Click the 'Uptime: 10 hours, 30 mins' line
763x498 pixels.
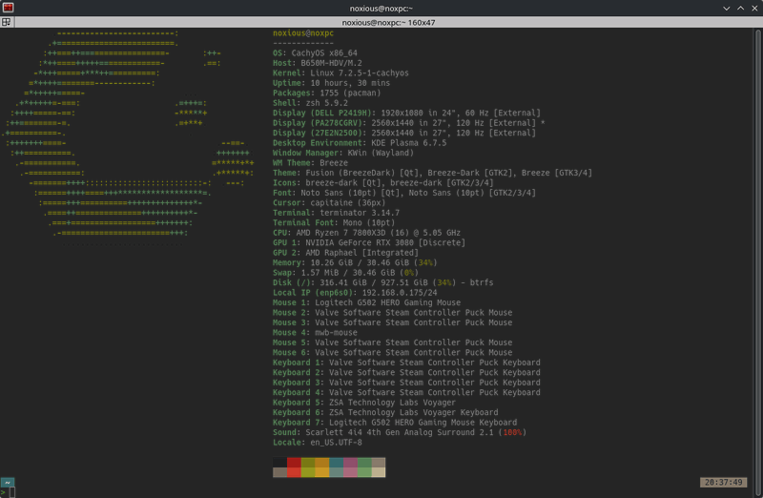(x=331, y=83)
